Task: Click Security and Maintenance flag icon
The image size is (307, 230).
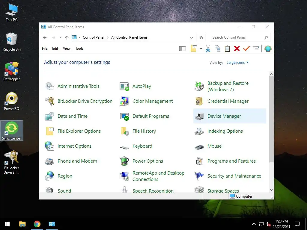Action: [x=199, y=176]
